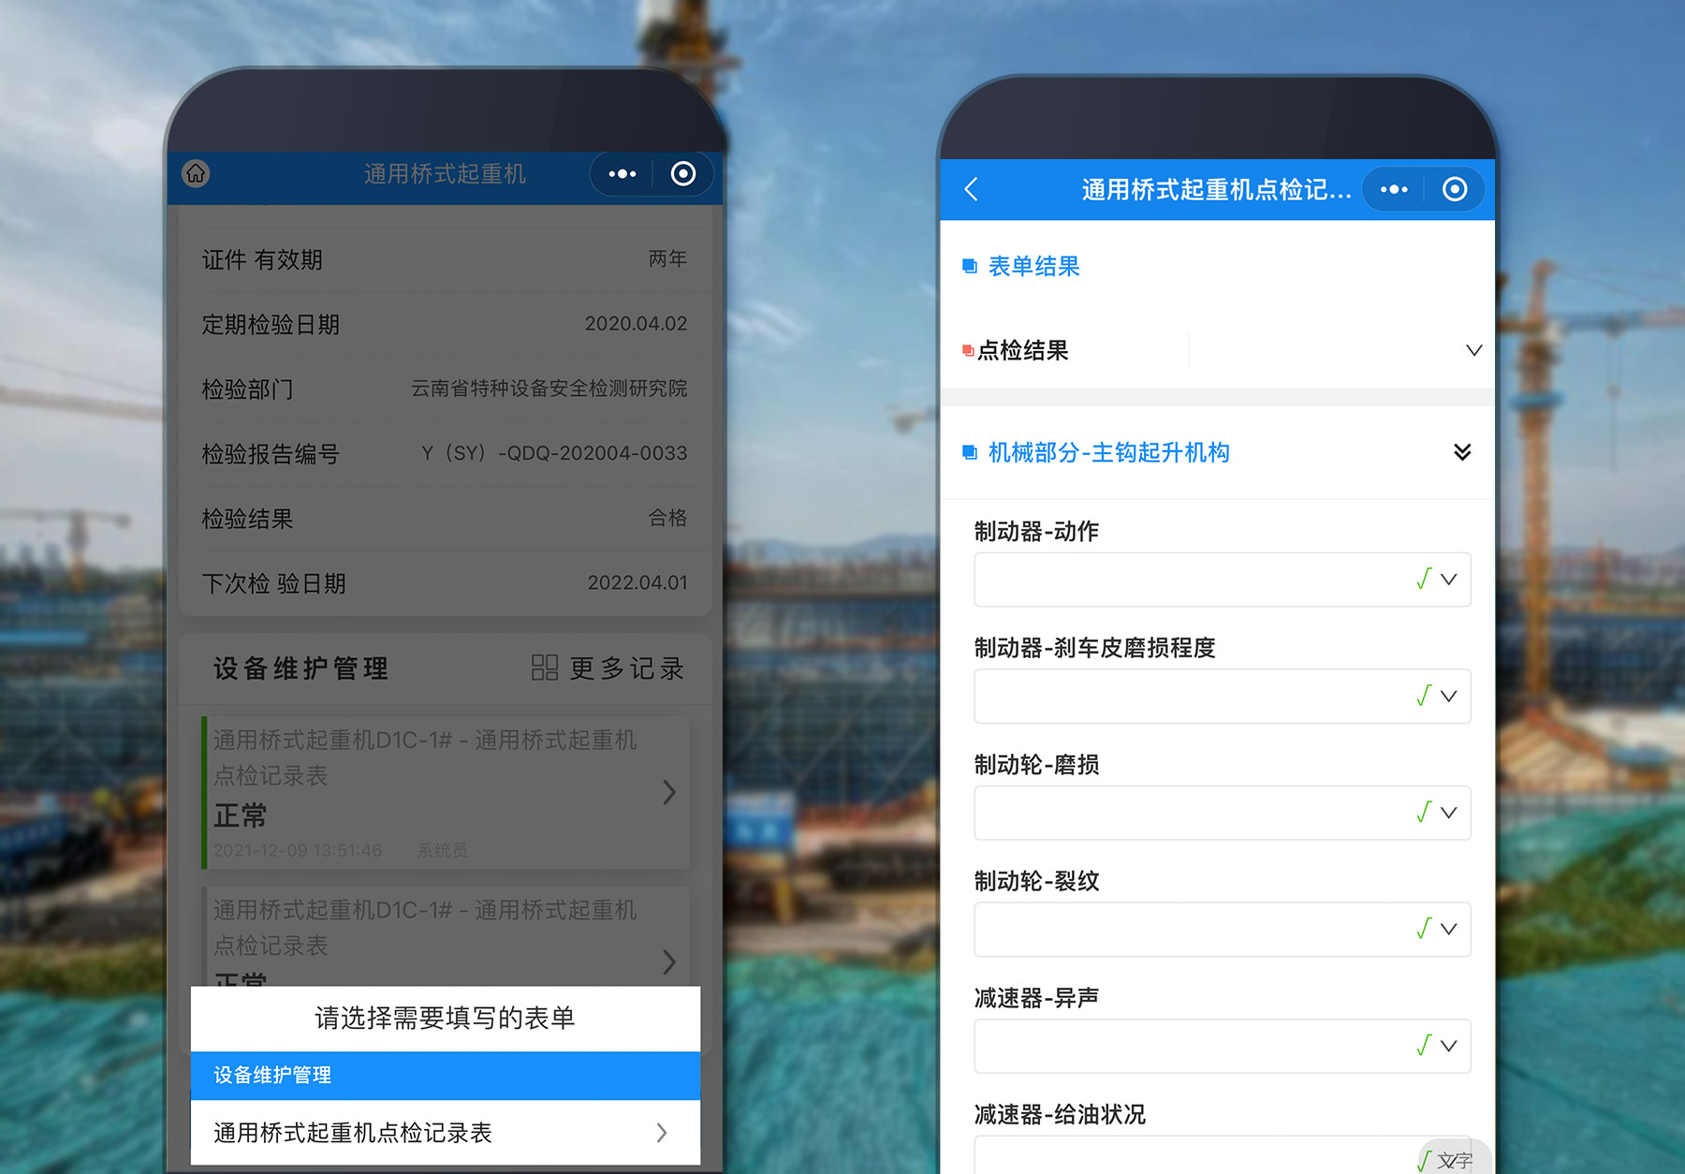Image resolution: width=1685 pixels, height=1174 pixels.
Task: Tap the home icon in the title bar
Action: click(x=196, y=174)
